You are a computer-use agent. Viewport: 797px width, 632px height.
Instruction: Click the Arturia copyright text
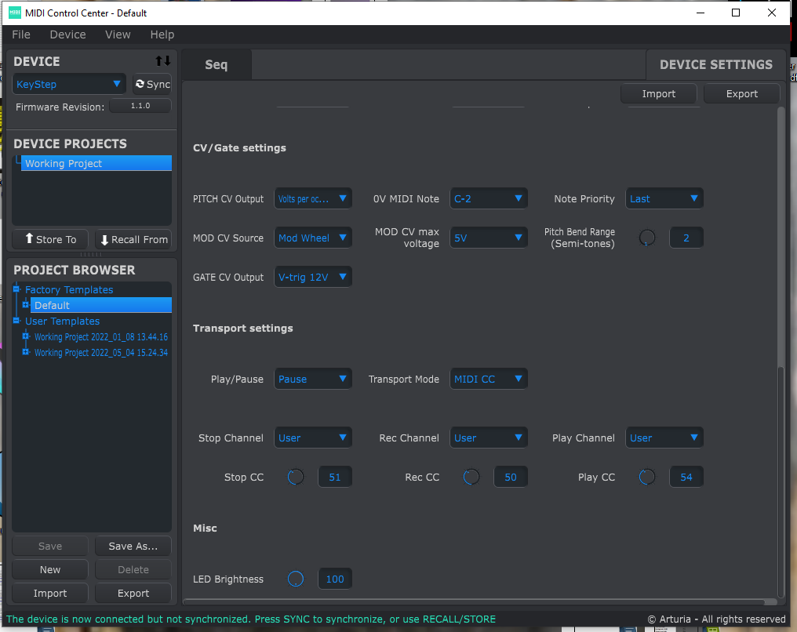tap(716, 619)
